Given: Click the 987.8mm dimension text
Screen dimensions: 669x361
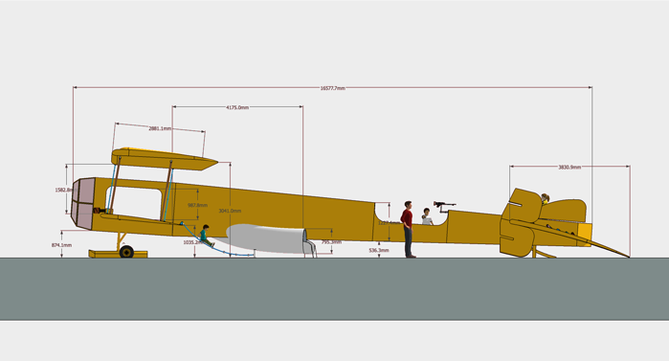Looking at the screenshot, I should 197,205.
